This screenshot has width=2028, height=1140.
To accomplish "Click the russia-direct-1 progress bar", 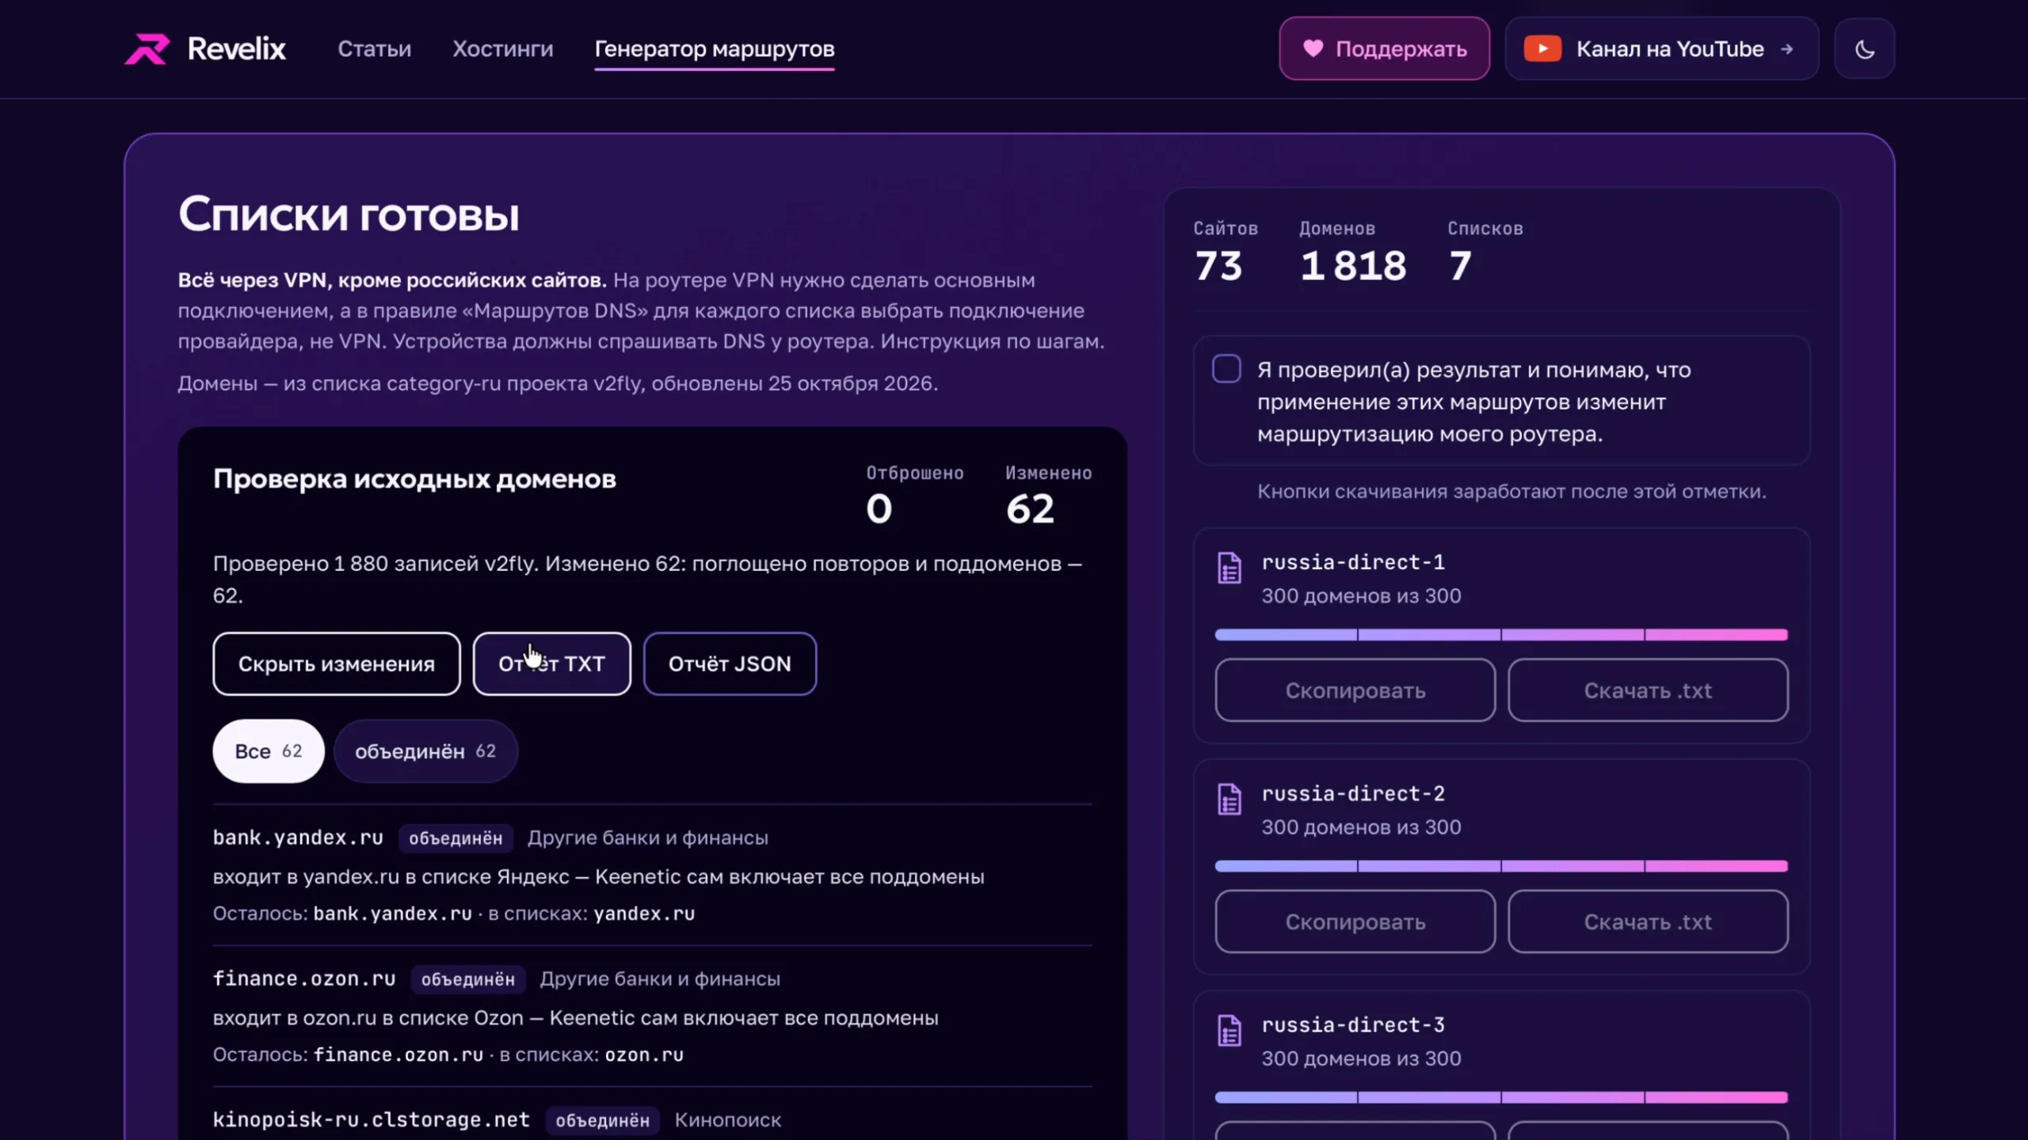I will [1501, 635].
